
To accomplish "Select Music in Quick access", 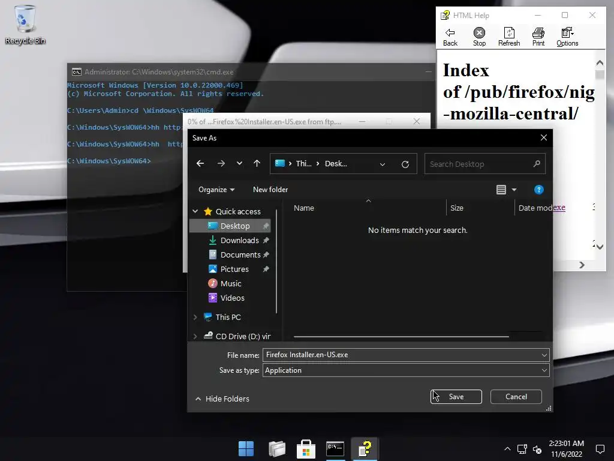I will pyautogui.click(x=231, y=283).
